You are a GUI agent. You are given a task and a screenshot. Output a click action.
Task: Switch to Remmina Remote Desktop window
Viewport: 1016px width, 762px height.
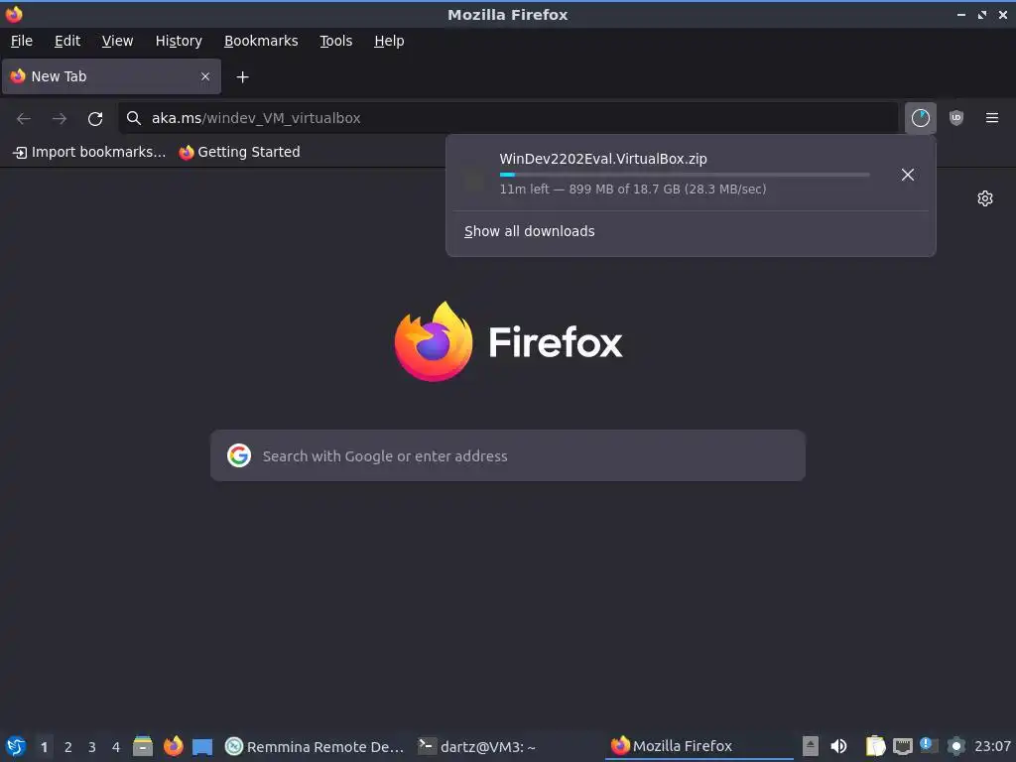click(x=315, y=746)
